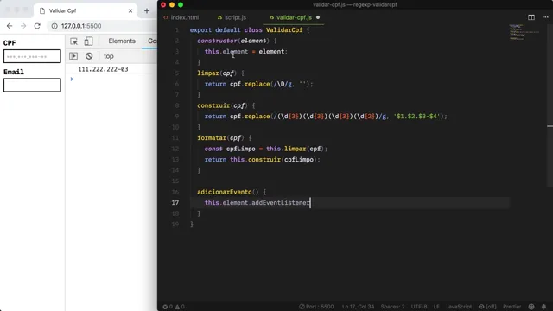Toggle the eye [off] status item
Viewport: 553px width, 311px height.
click(x=487, y=307)
